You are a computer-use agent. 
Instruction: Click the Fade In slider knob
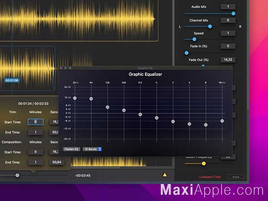(187, 53)
